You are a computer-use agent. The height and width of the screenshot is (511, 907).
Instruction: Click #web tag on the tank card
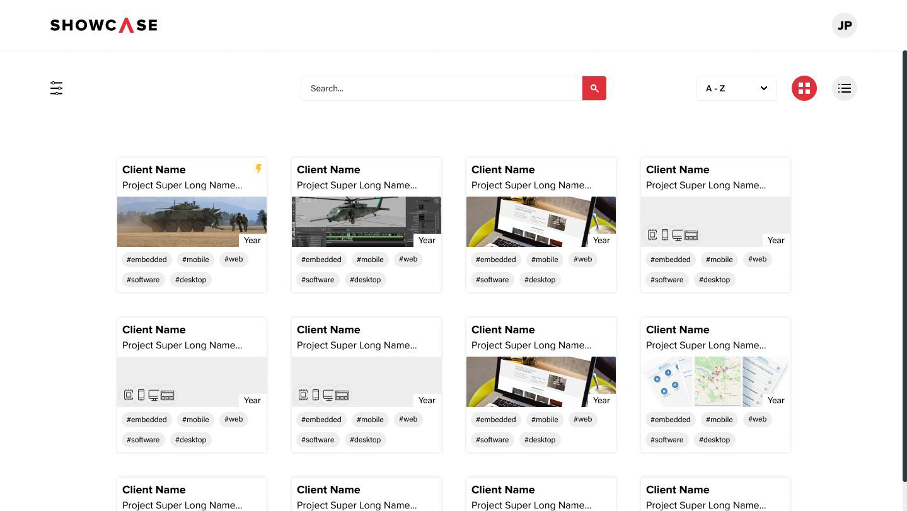click(x=234, y=259)
